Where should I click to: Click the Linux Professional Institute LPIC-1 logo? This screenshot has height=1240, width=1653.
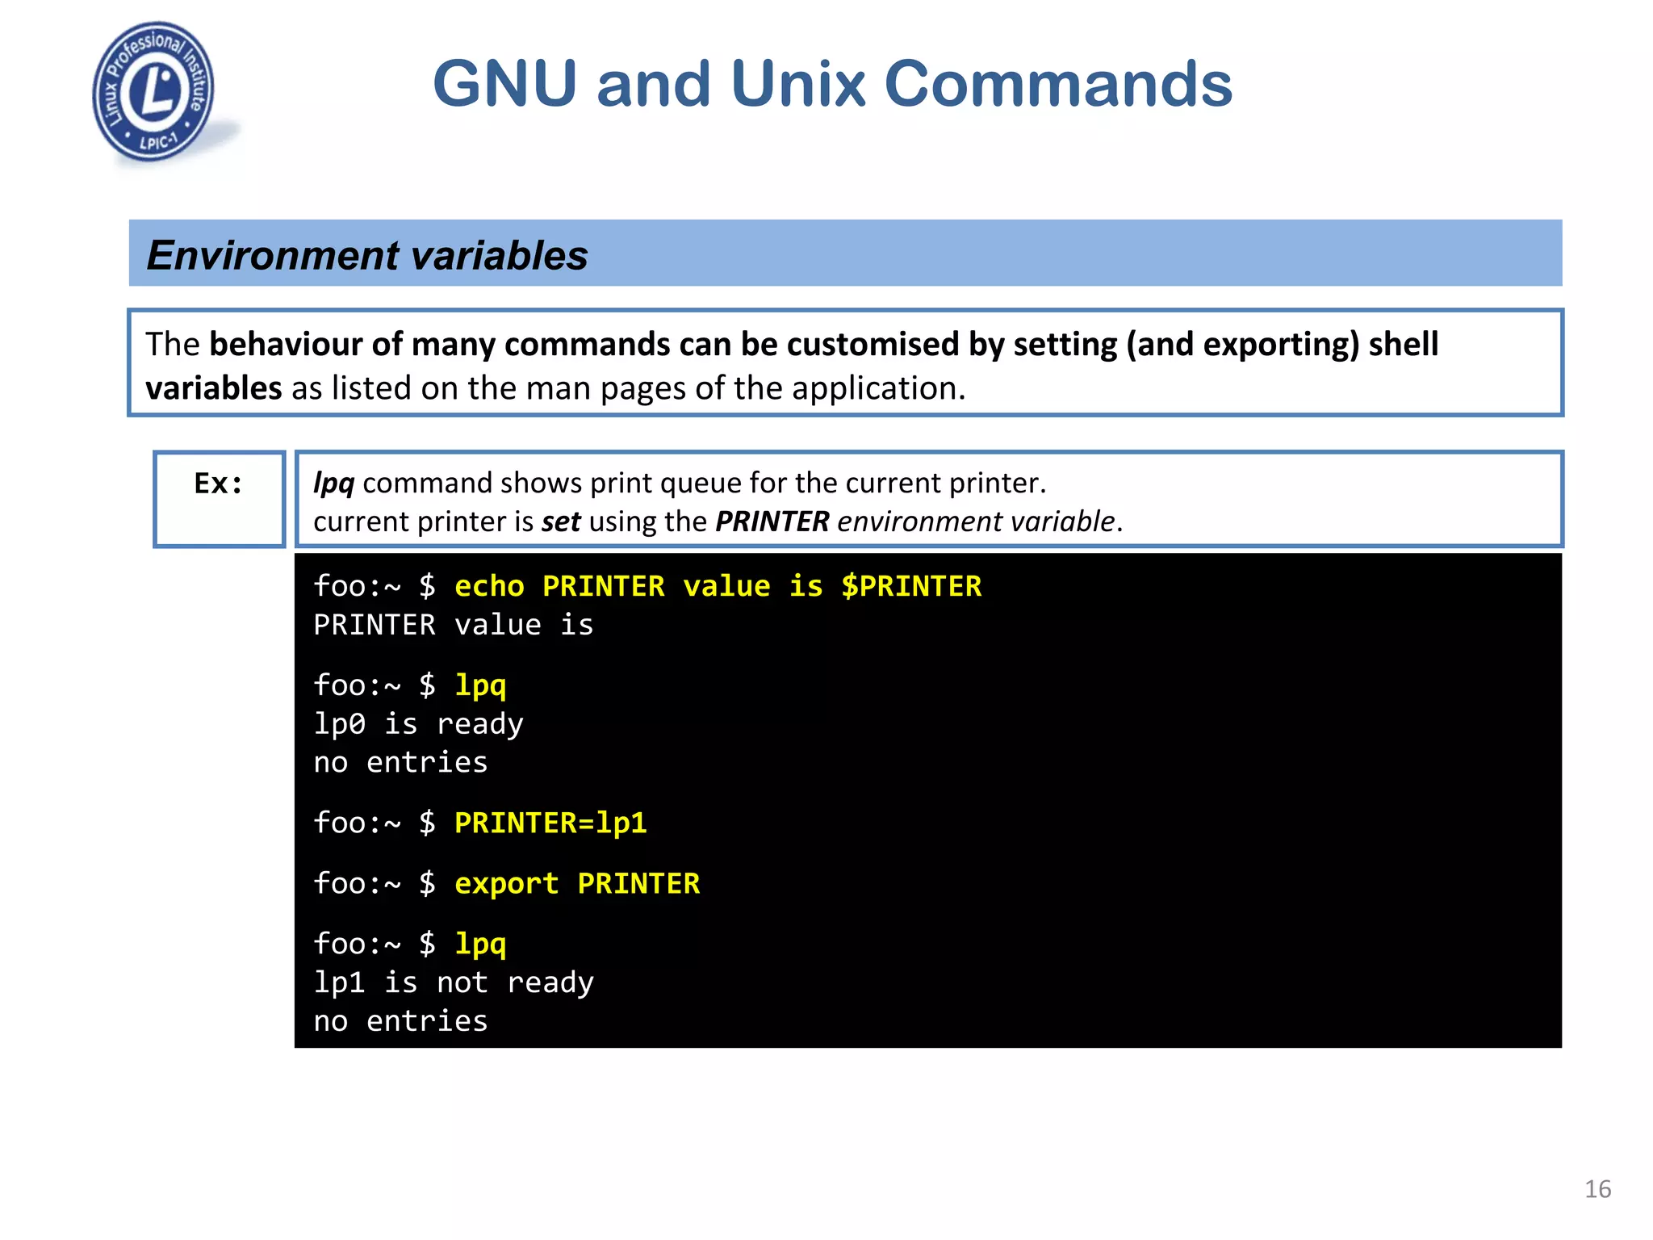(x=153, y=92)
